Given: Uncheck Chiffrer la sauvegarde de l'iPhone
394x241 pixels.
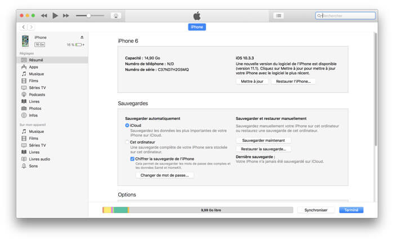Looking at the screenshot, I should click(x=132, y=159).
